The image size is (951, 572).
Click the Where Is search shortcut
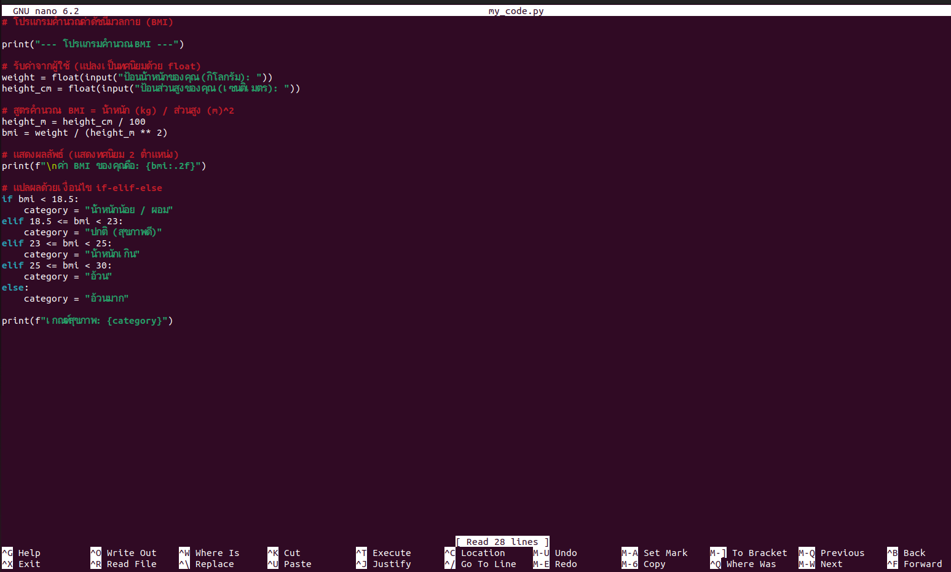coord(216,553)
